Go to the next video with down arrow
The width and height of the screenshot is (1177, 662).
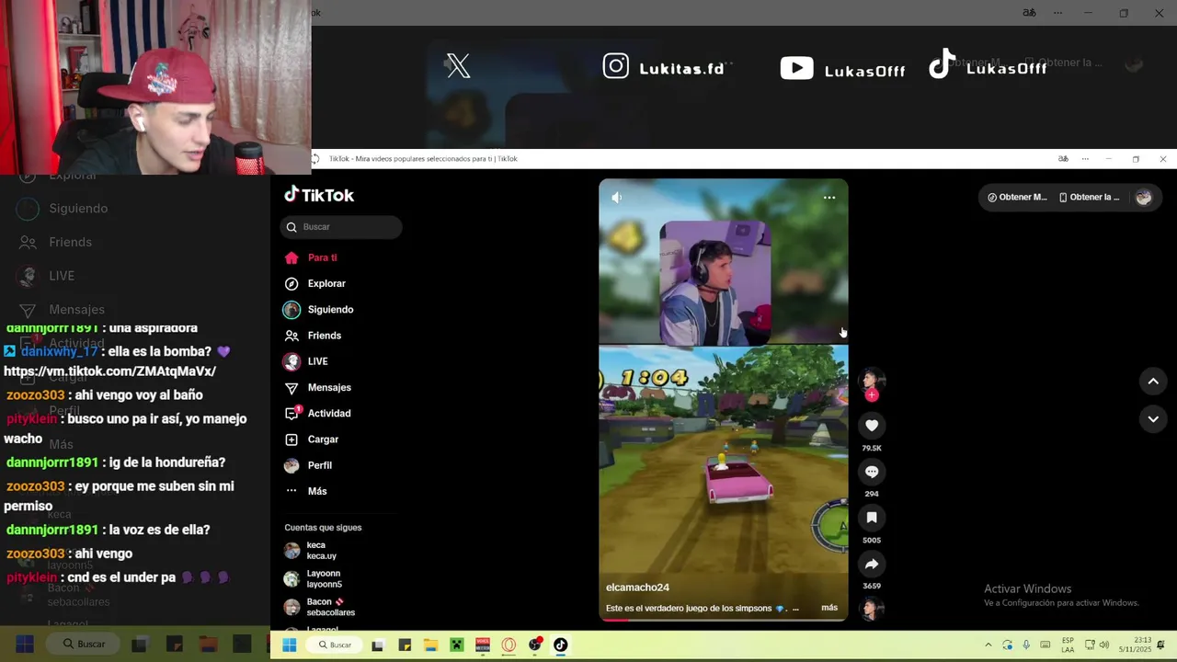coord(1153,419)
